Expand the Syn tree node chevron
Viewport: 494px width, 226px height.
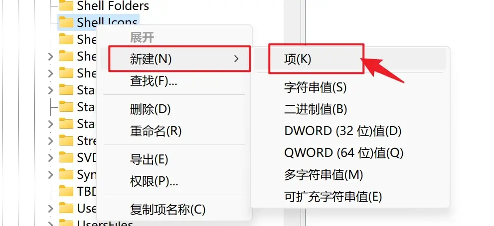point(50,174)
